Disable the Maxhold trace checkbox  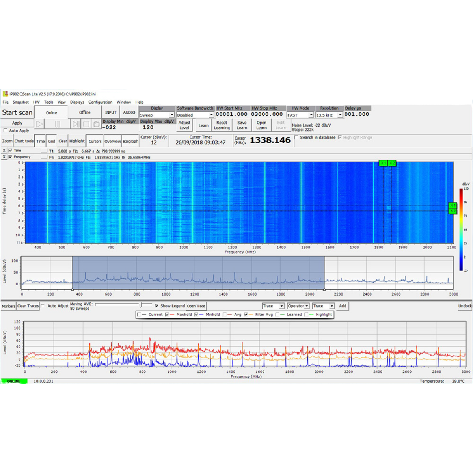coord(167,315)
